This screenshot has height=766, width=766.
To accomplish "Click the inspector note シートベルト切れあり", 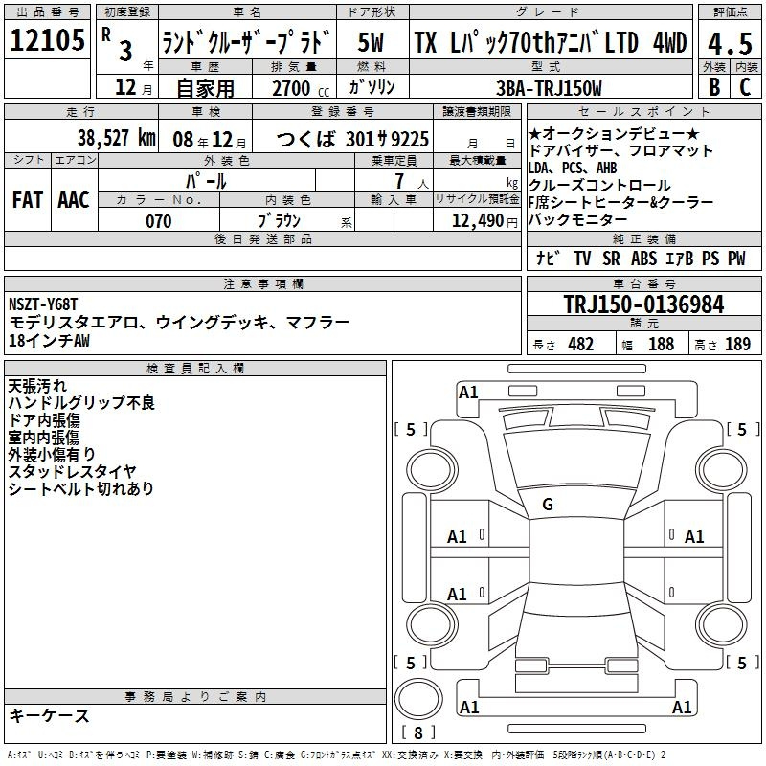I will pyautogui.click(x=81, y=488).
